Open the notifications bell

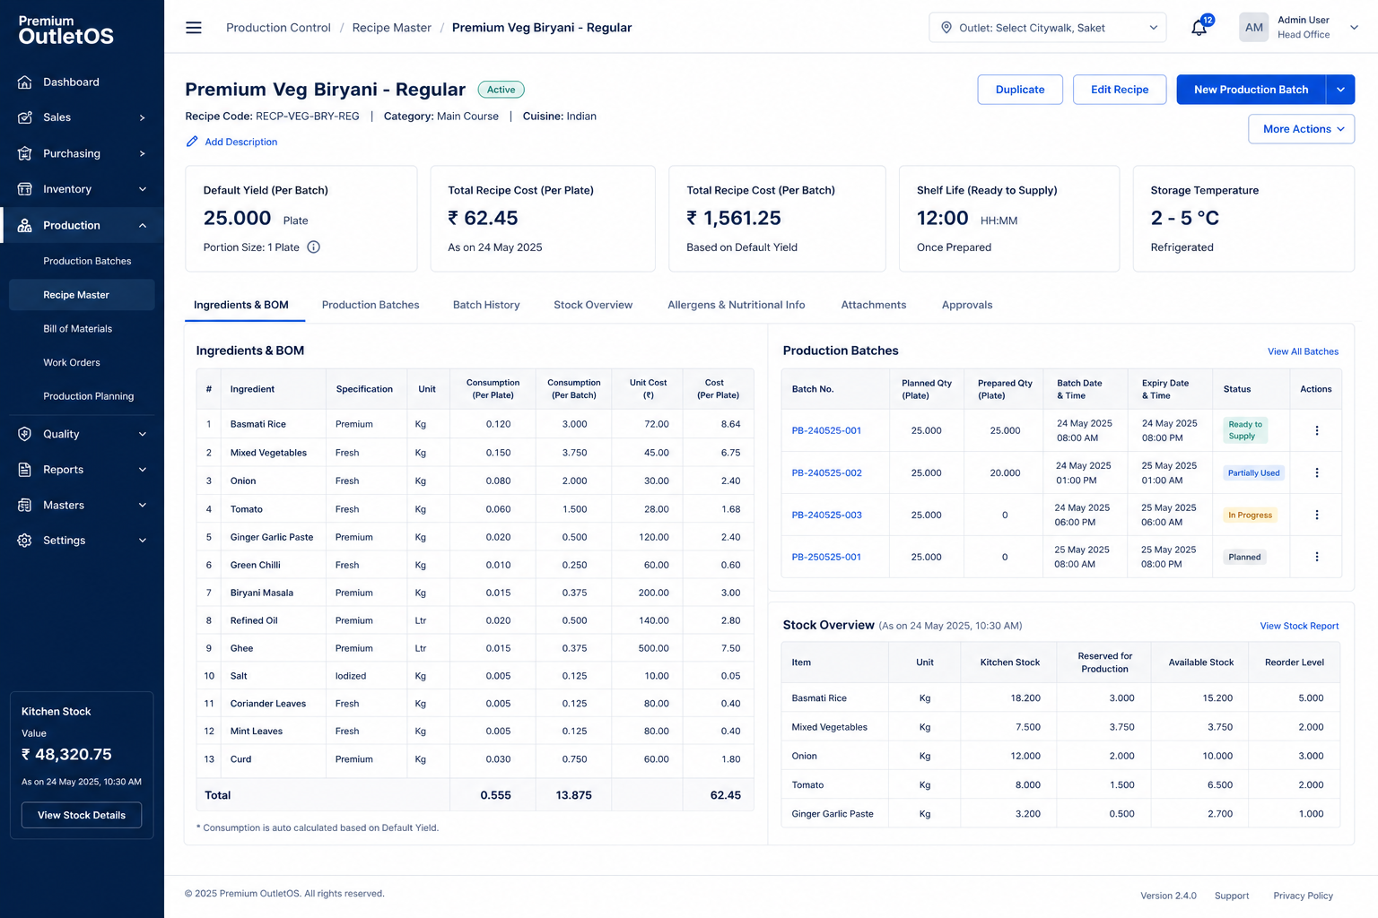(1199, 28)
